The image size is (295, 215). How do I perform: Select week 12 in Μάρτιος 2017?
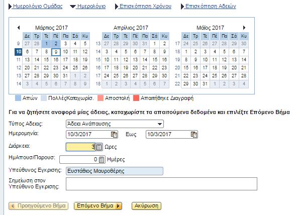pos(19,68)
